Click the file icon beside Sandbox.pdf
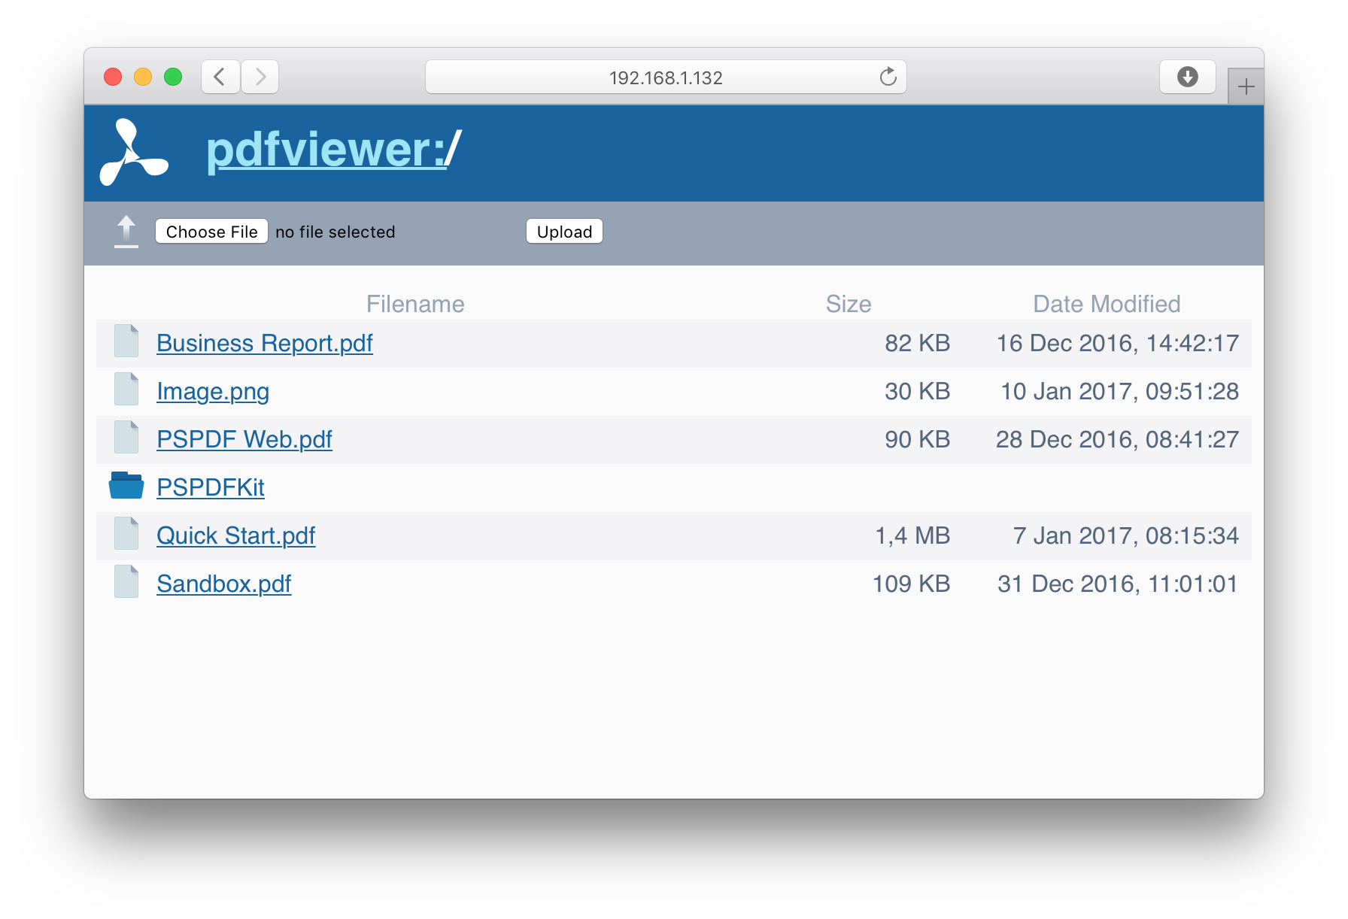The height and width of the screenshot is (919, 1348). click(126, 581)
